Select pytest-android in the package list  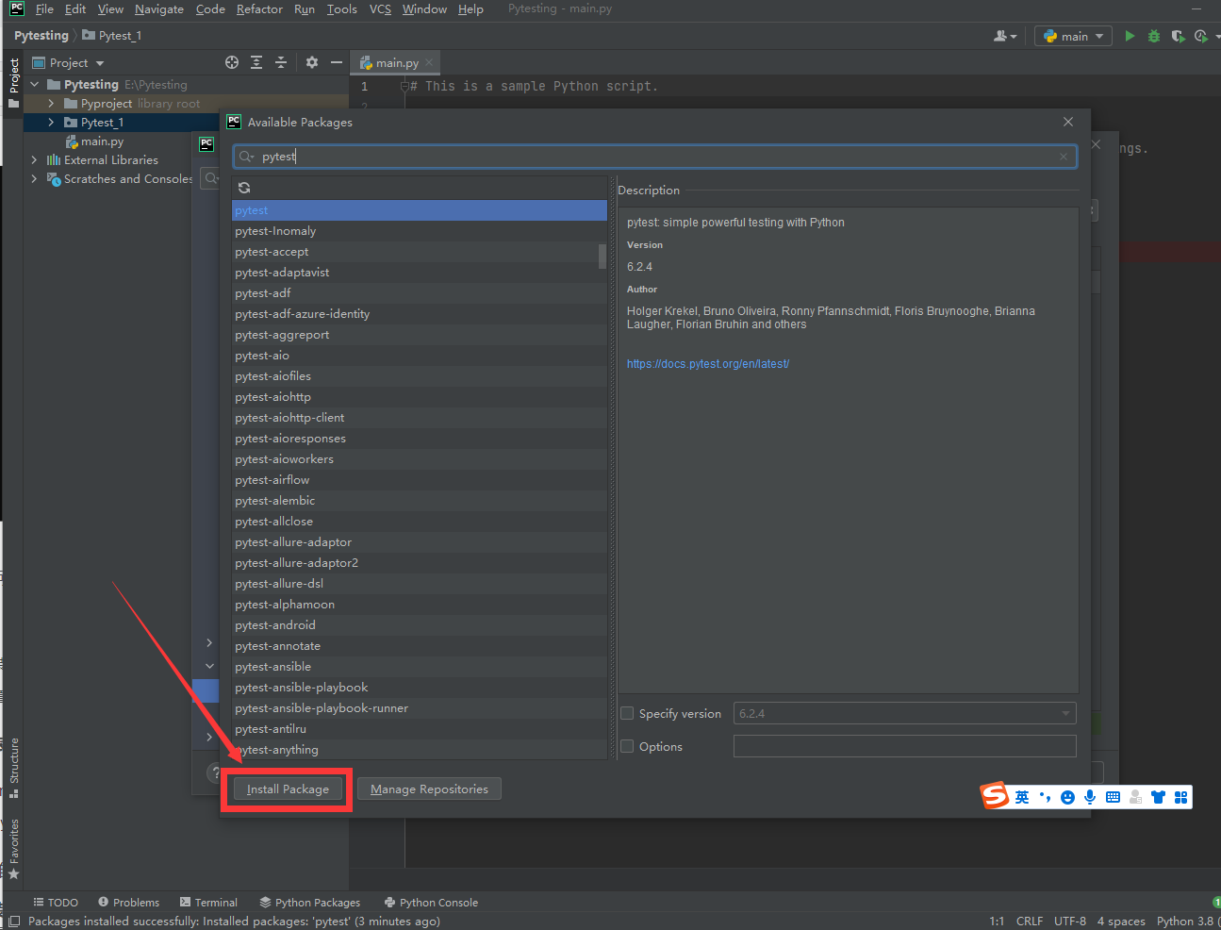(420, 625)
